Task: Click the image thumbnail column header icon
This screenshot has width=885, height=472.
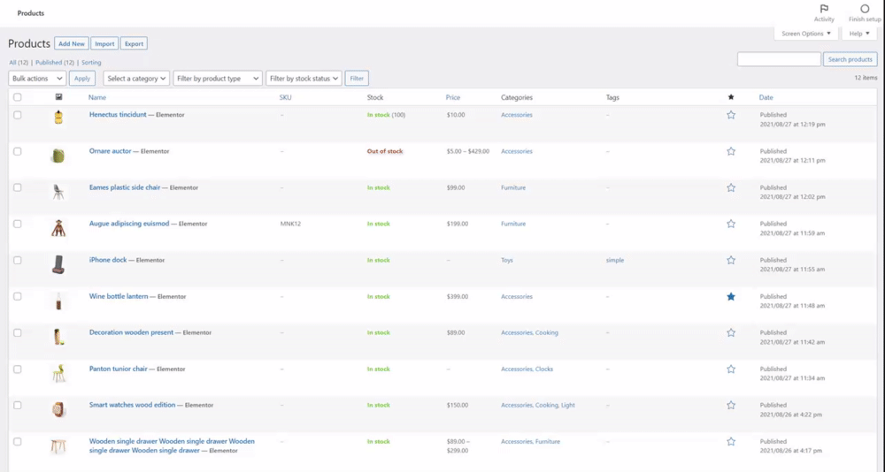Action: click(58, 97)
